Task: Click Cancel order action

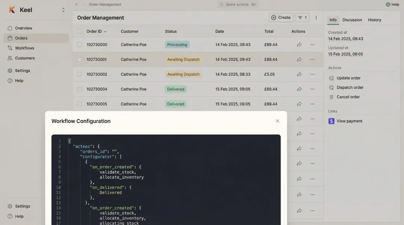Action: [x=348, y=97]
